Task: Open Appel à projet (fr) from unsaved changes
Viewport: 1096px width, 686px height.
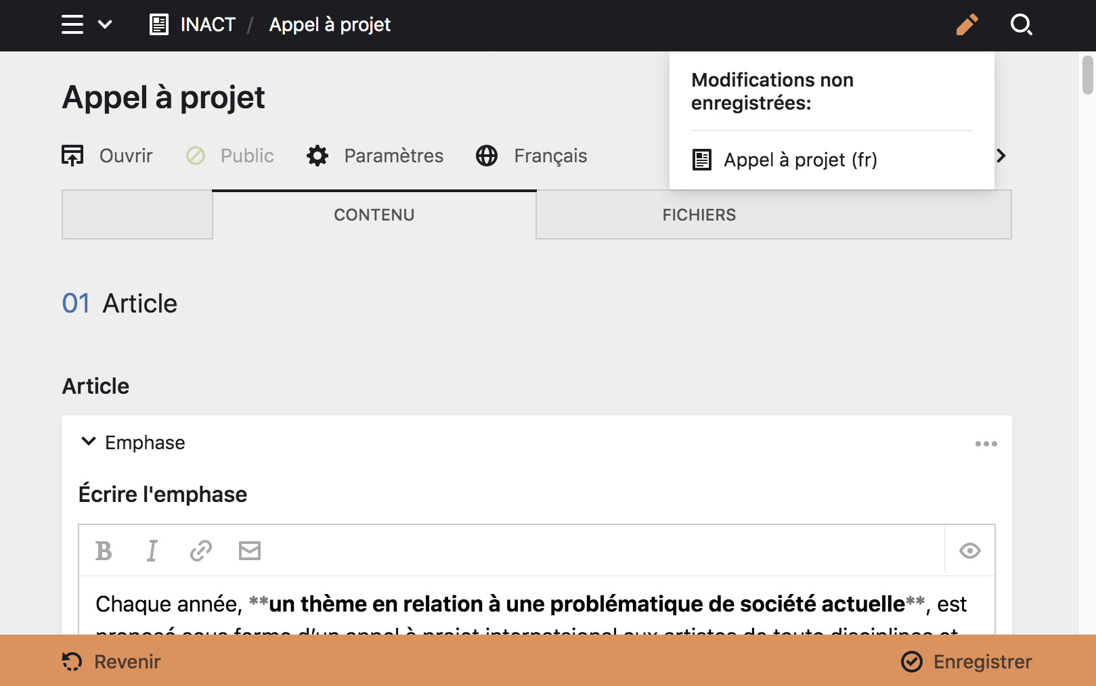Action: point(799,160)
